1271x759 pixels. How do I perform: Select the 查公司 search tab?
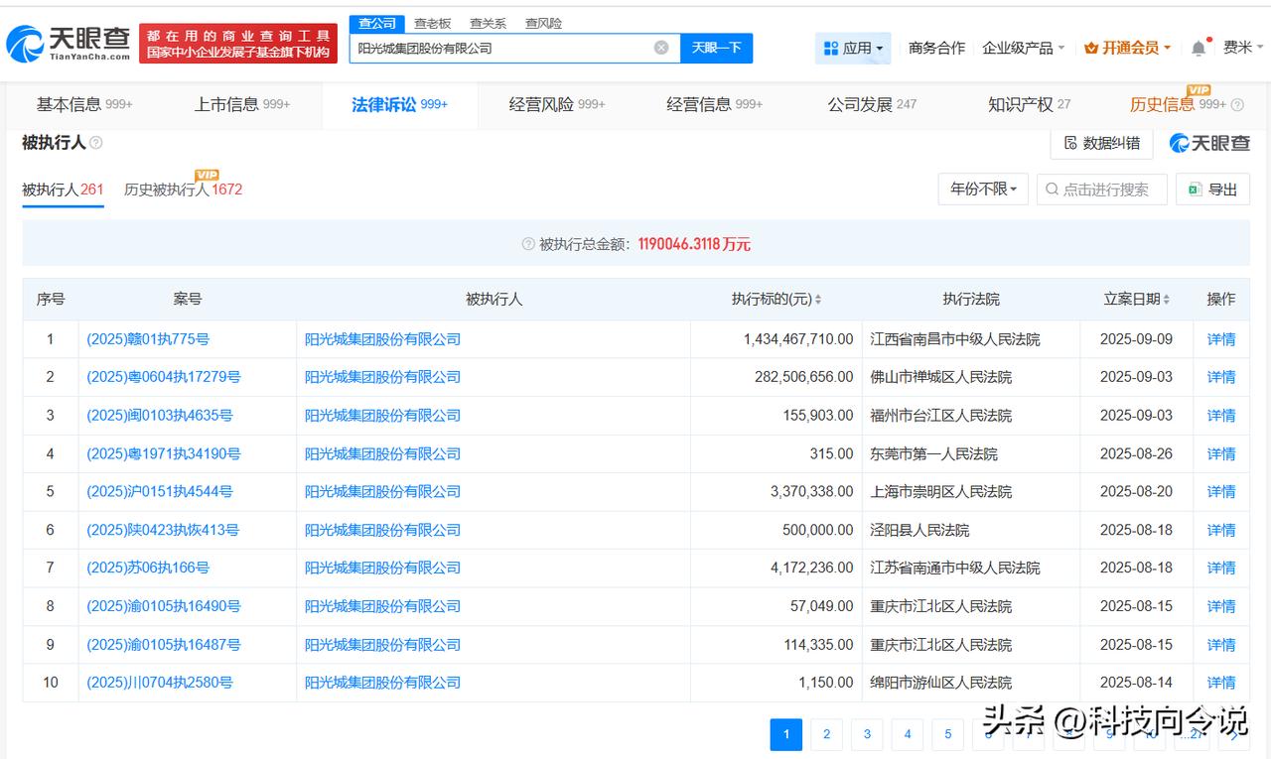(x=376, y=23)
